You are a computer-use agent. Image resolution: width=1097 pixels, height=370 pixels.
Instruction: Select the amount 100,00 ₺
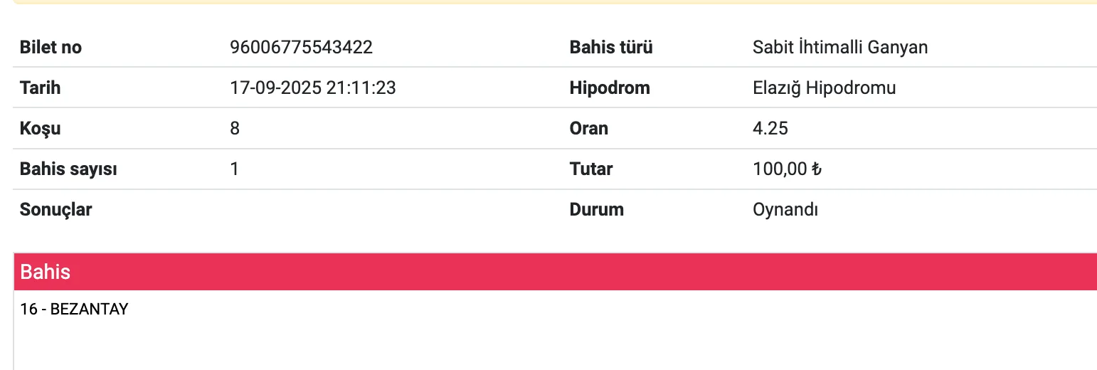pyautogui.click(x=787, y=169)
